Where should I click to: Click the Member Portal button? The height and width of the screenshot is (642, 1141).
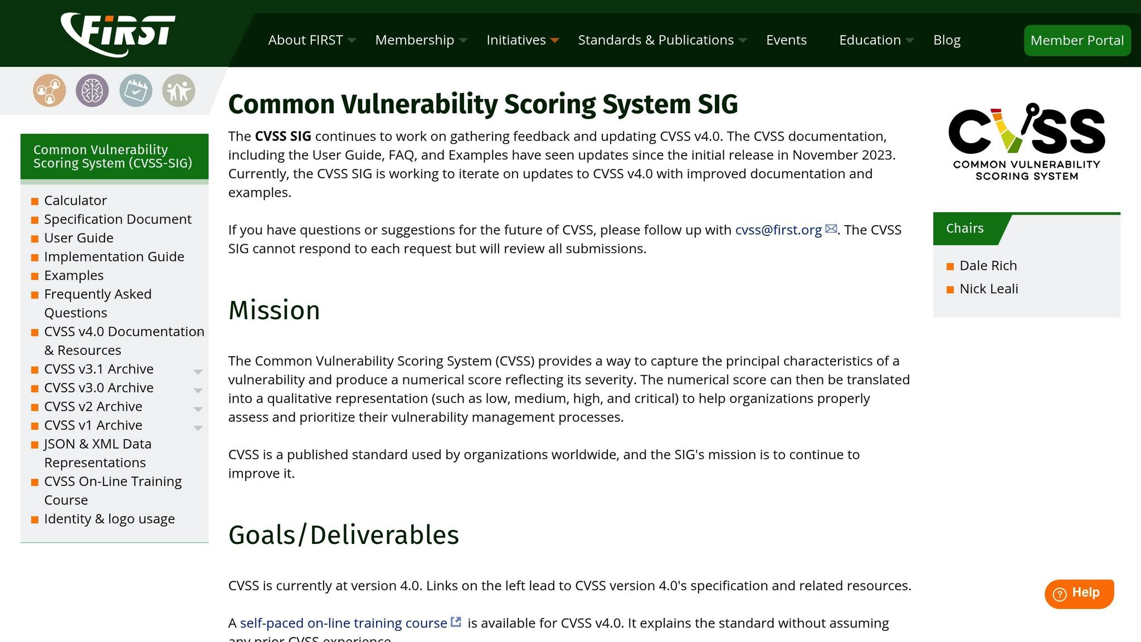click(1076, 40)
